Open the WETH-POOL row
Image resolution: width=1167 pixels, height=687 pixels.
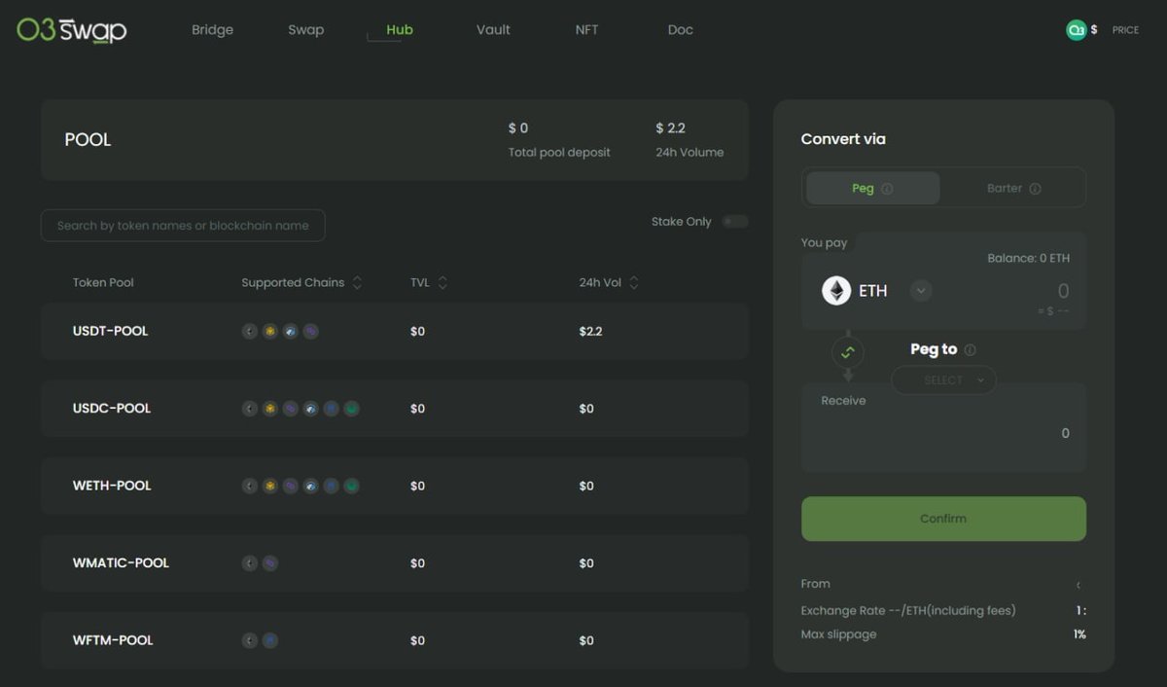[394, 486]
